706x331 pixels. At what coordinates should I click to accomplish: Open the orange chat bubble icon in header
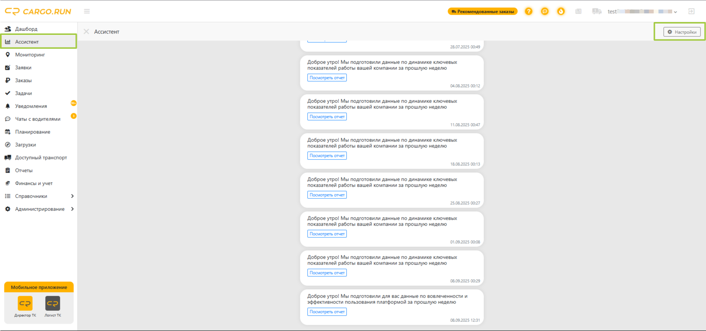(545, 11)
